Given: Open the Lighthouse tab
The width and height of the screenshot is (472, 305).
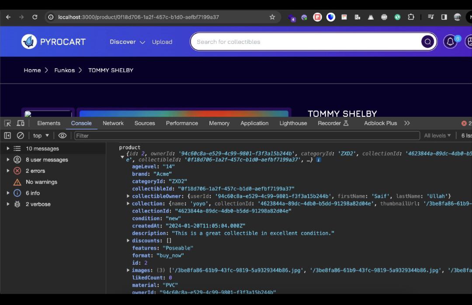Looking at the screenshot, I should click(293, 123).
